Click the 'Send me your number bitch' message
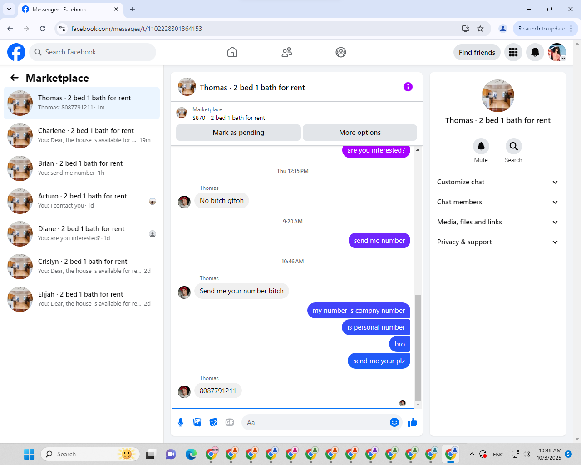 [x=241, y=291]
